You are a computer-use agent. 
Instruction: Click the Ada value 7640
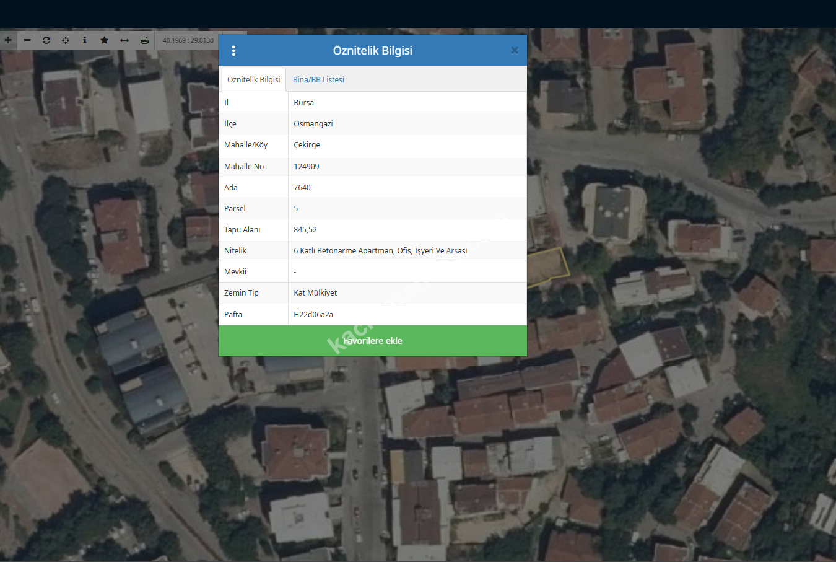(302, 188)
